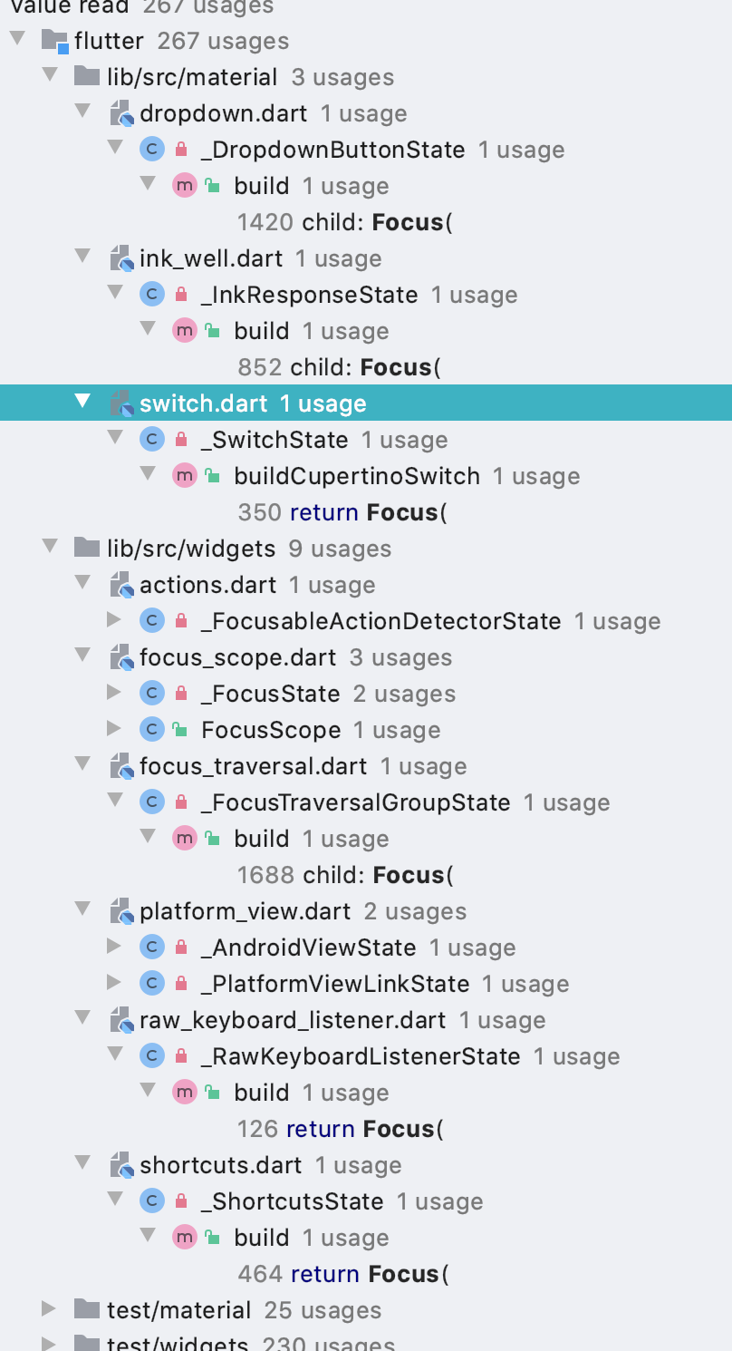Expand the test/material folder
This screenshot has height=1351, width=732.
tap(49, 1309)
